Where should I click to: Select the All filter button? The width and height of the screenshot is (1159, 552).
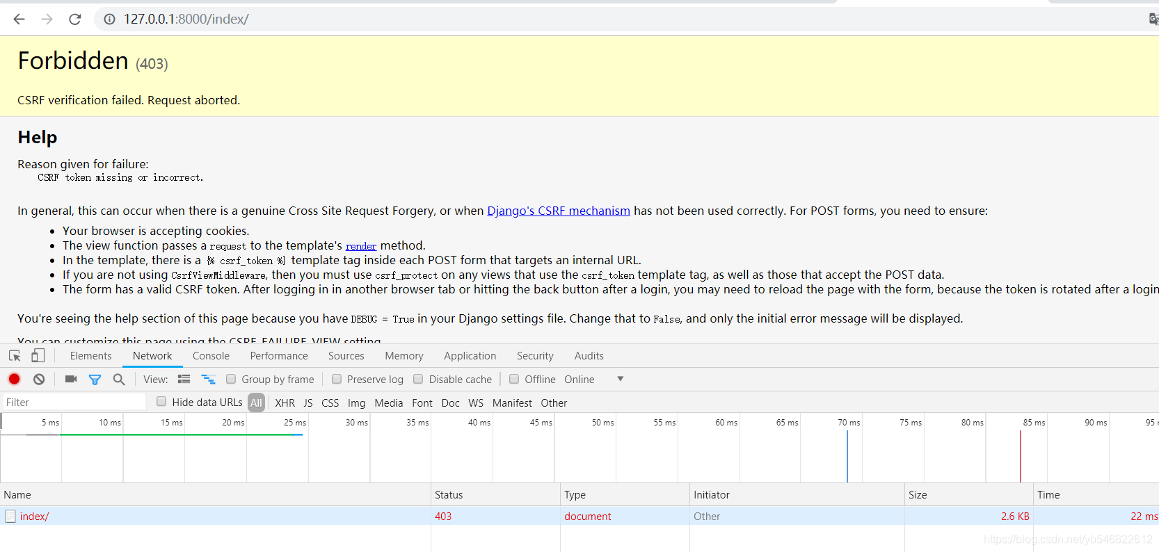click(x=256, y=403)
